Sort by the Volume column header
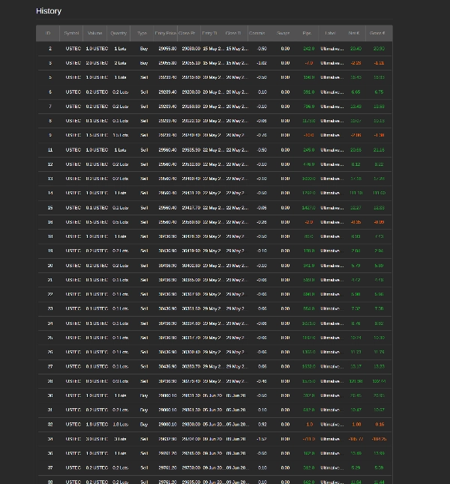Screen dimensions: 450x484 point(95,33)
